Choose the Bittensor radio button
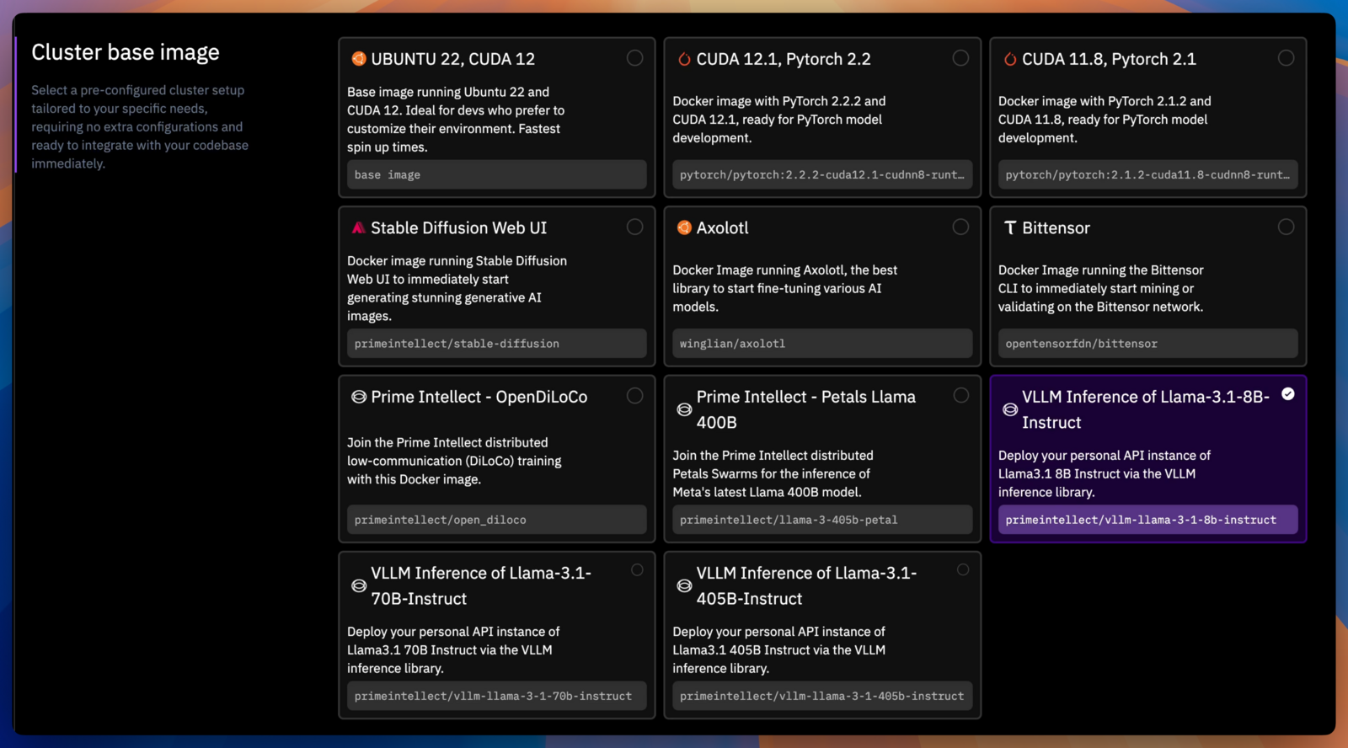1348x748 pixels. 1286,227
